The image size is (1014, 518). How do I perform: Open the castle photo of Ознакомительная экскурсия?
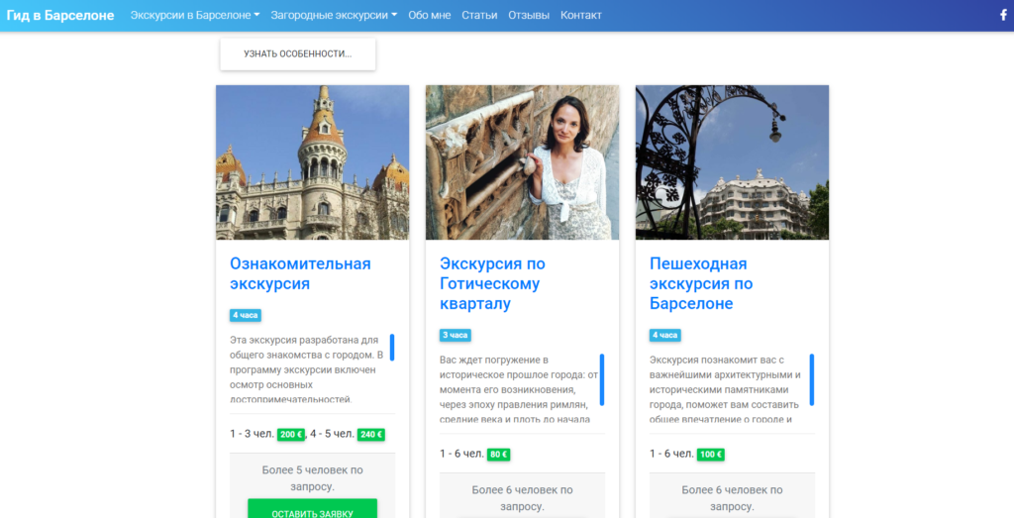[312, 162]
